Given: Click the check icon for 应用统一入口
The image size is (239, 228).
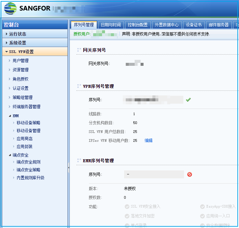Looking at the screenshot, I should (x=202, y=216).
